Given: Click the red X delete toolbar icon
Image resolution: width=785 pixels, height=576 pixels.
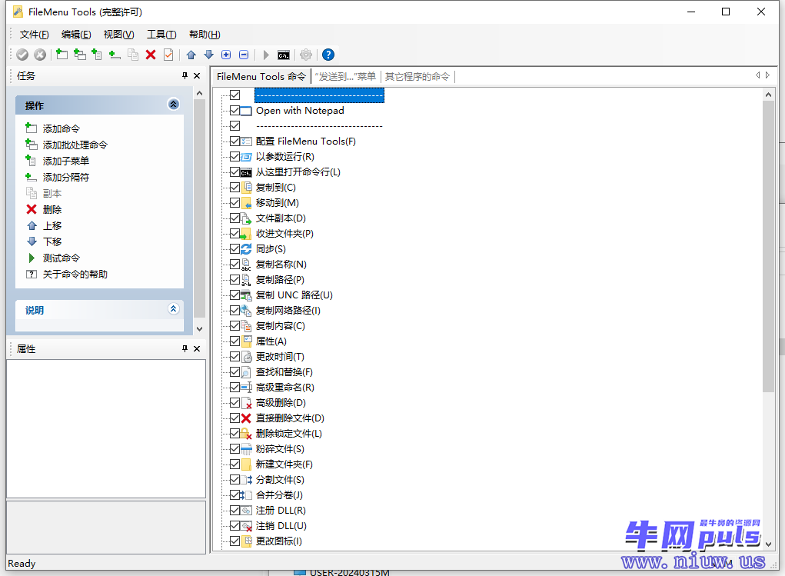Looking at the screenshot, I should click(151, 55).
